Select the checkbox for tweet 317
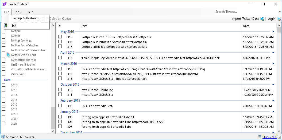 coord(60,46)
